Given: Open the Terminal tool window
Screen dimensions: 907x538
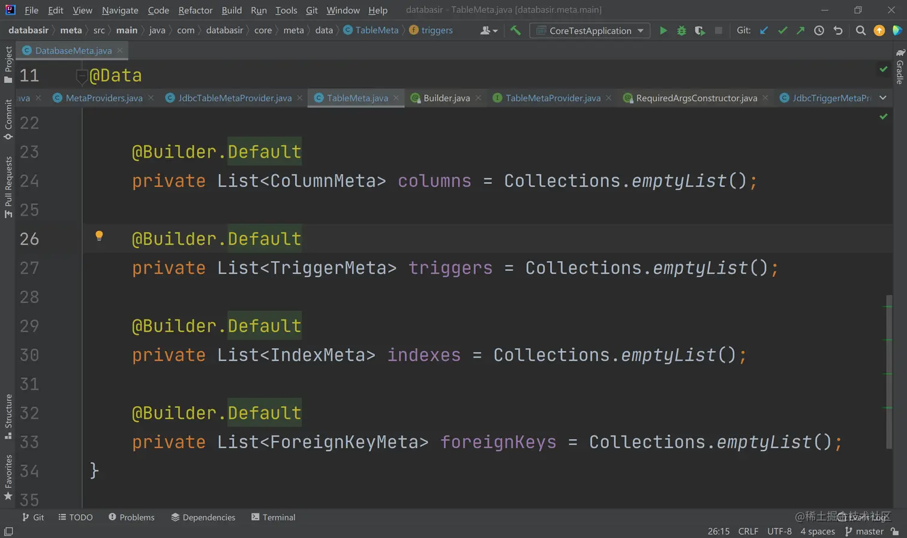Looking at the screenshot, I should [x=274, y=517].
